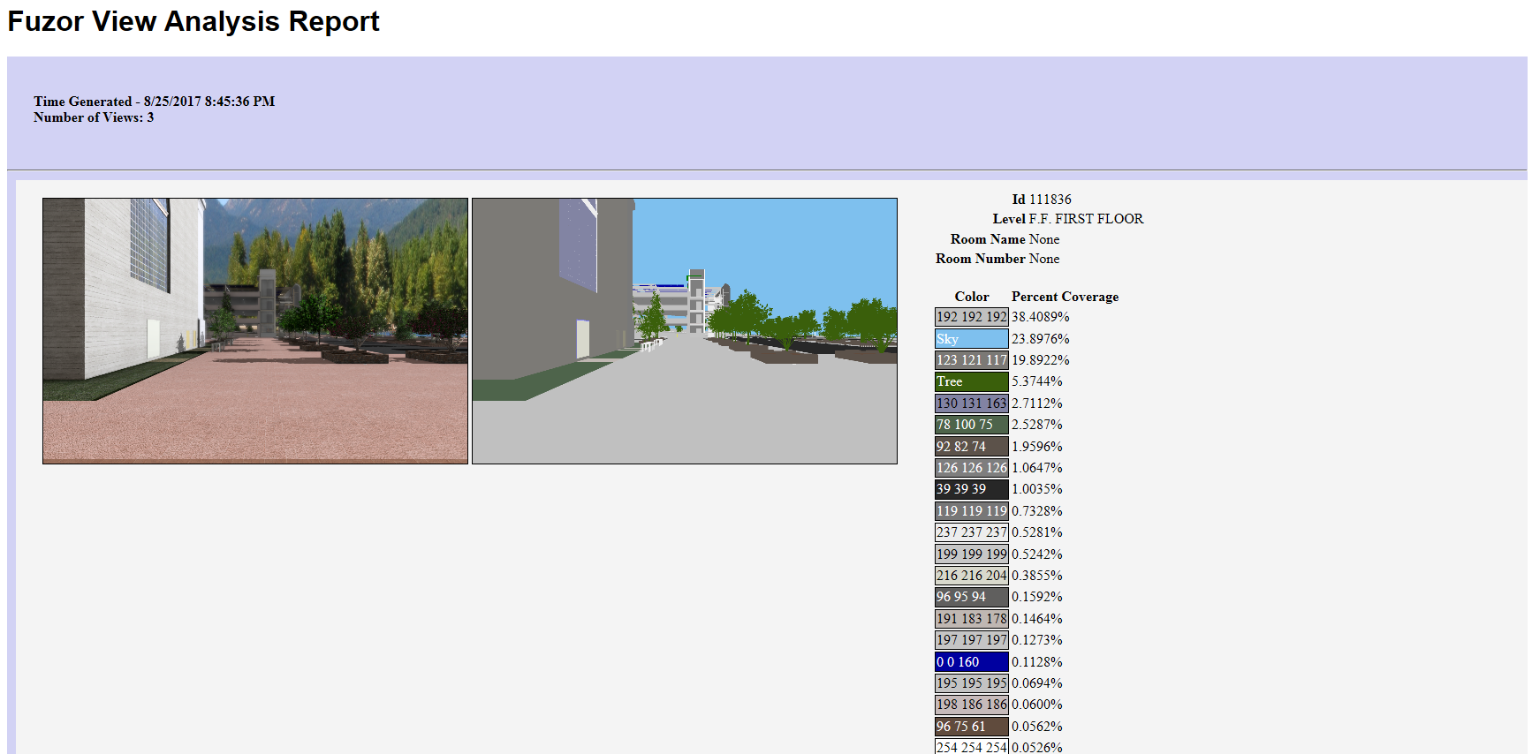Click the 2.5287% coverage value
The image size is (1532, 754).
[x=1037, y=425]
